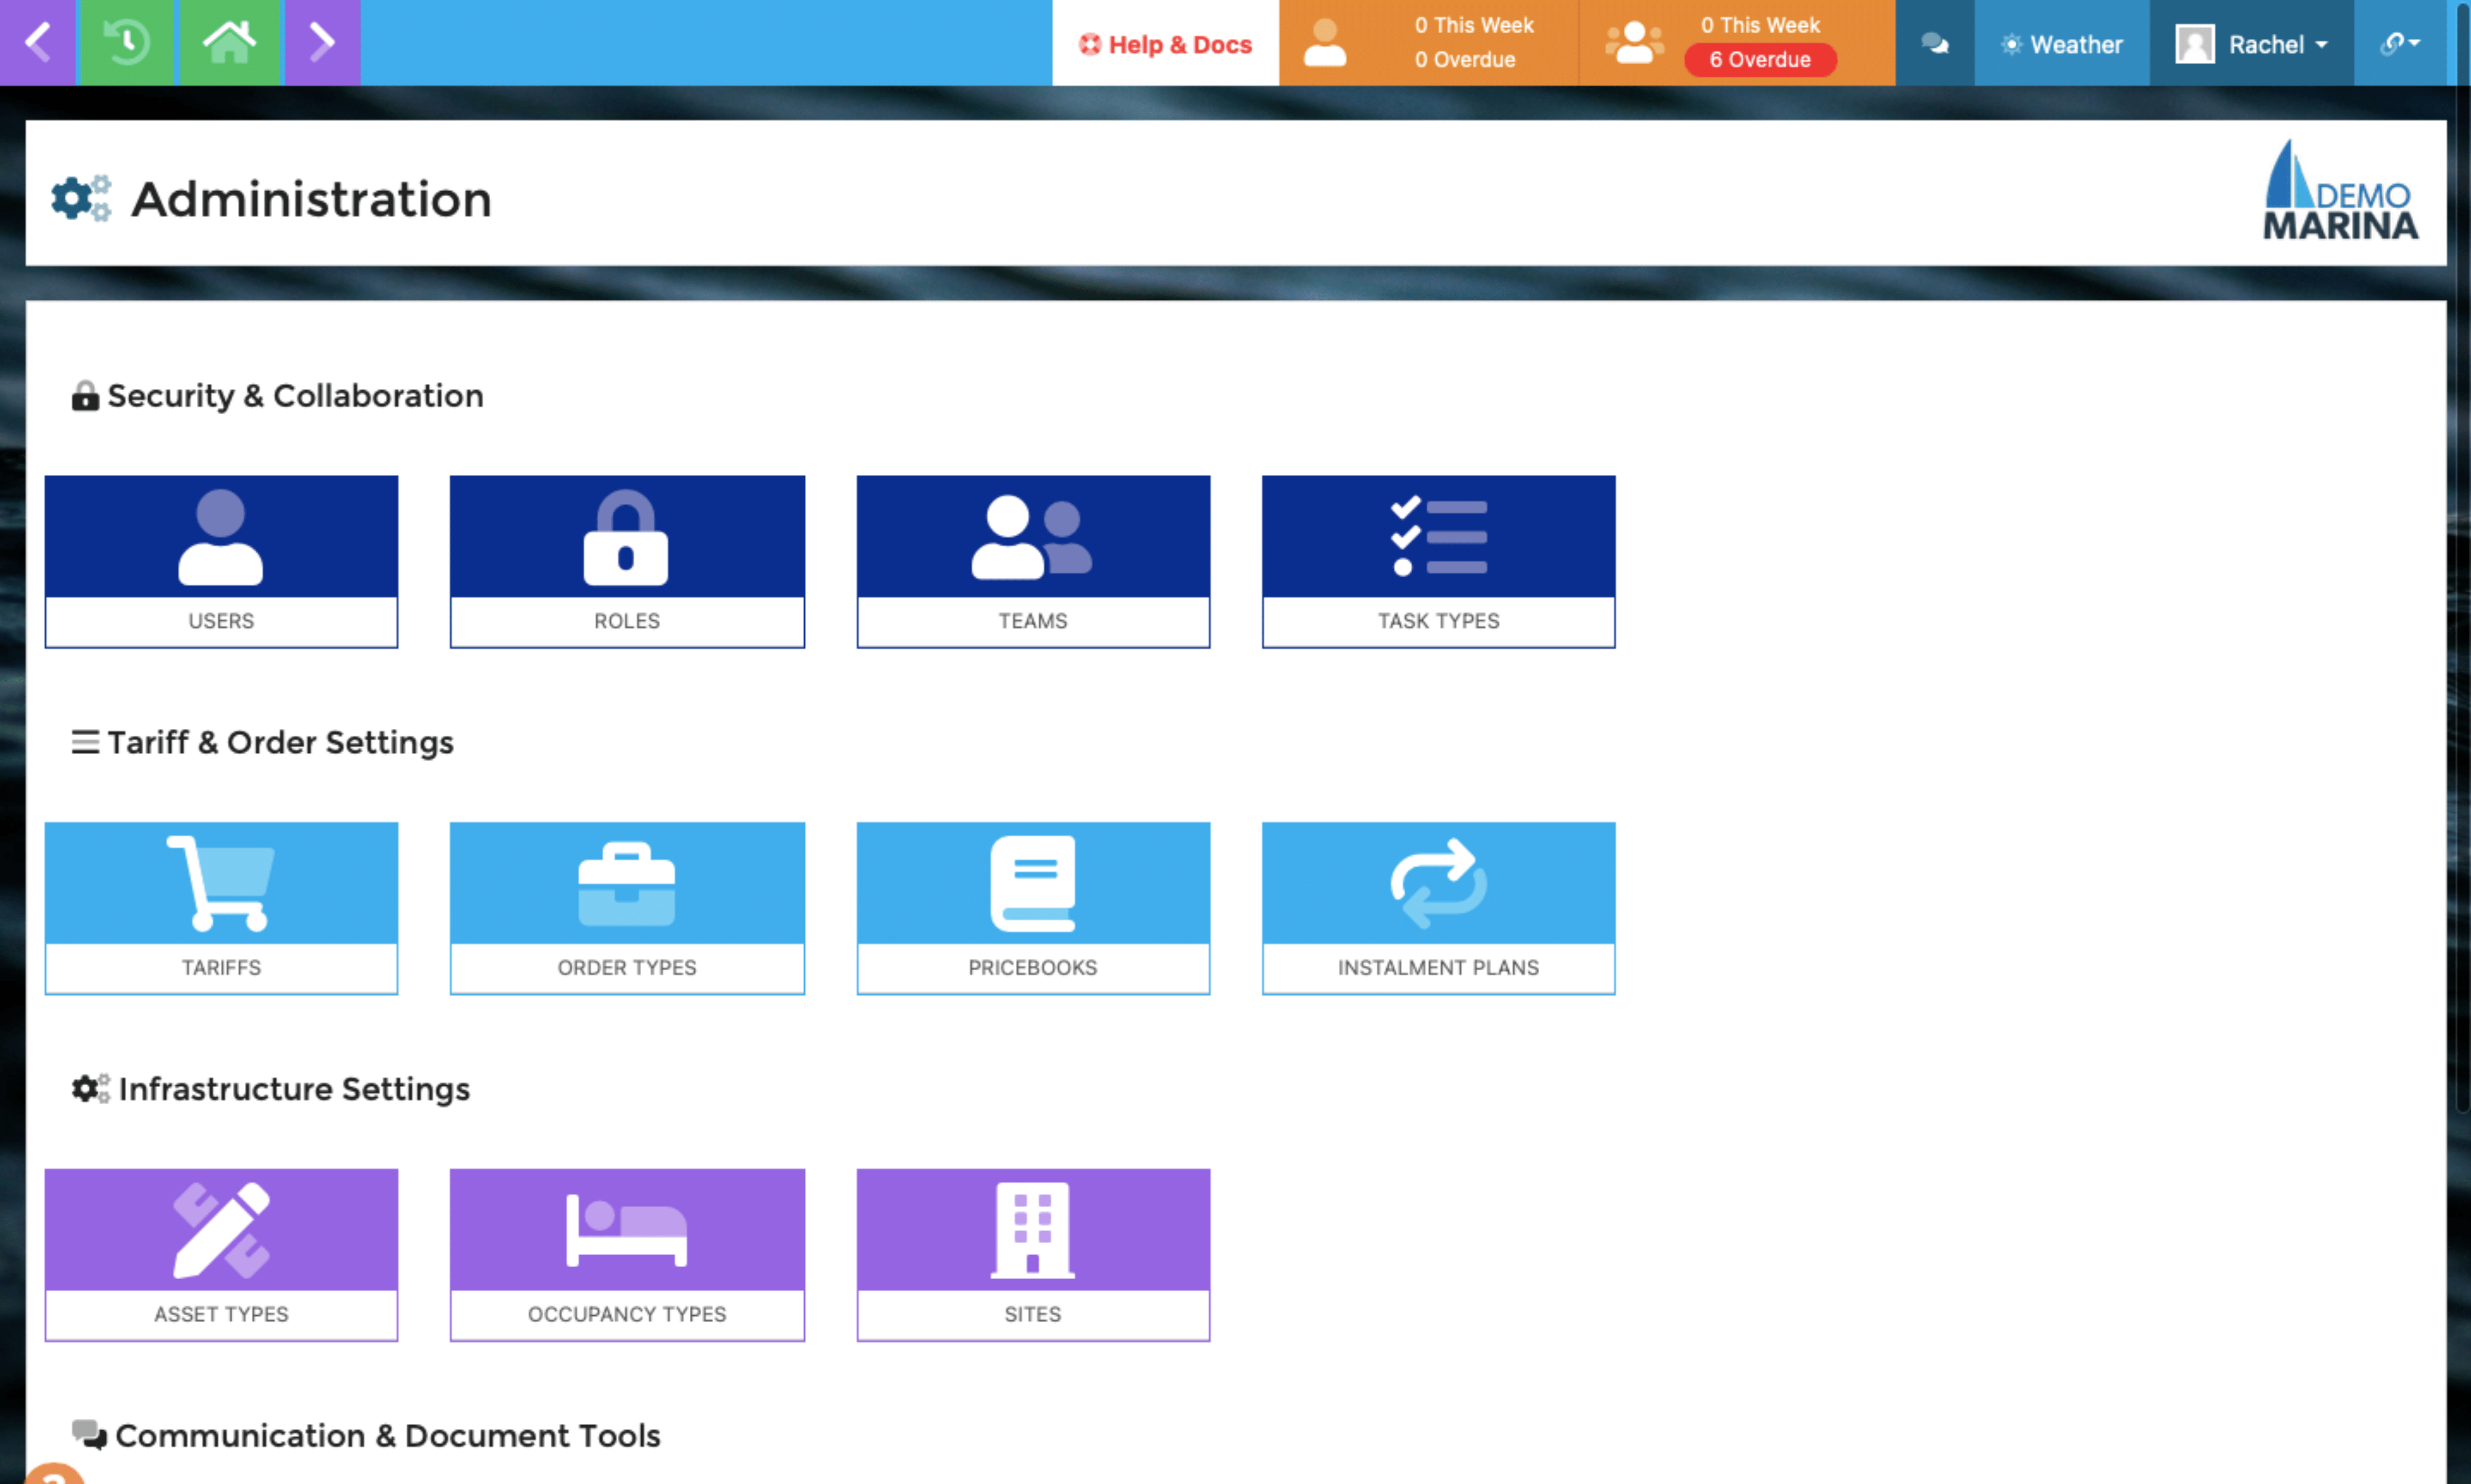Open the Tariffs shopping cart tile

tap(220, 905)
